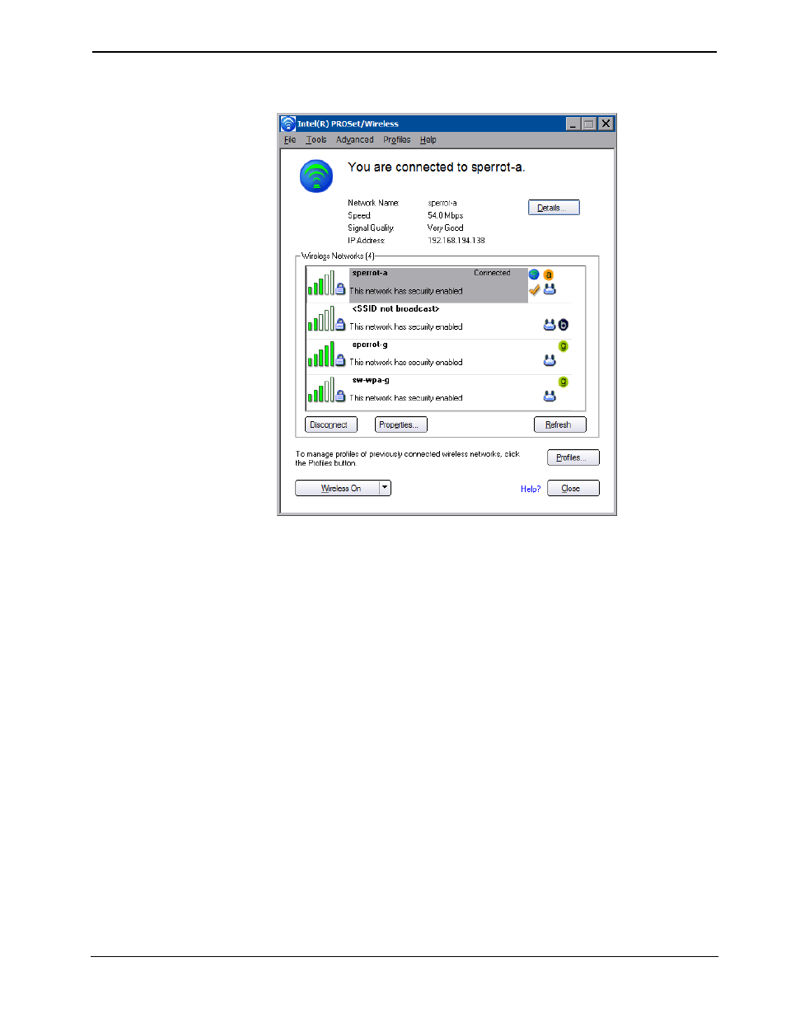Click the lock icon for sw-wpa-g
Screen dimensions: 786x1018
point(340,396)
